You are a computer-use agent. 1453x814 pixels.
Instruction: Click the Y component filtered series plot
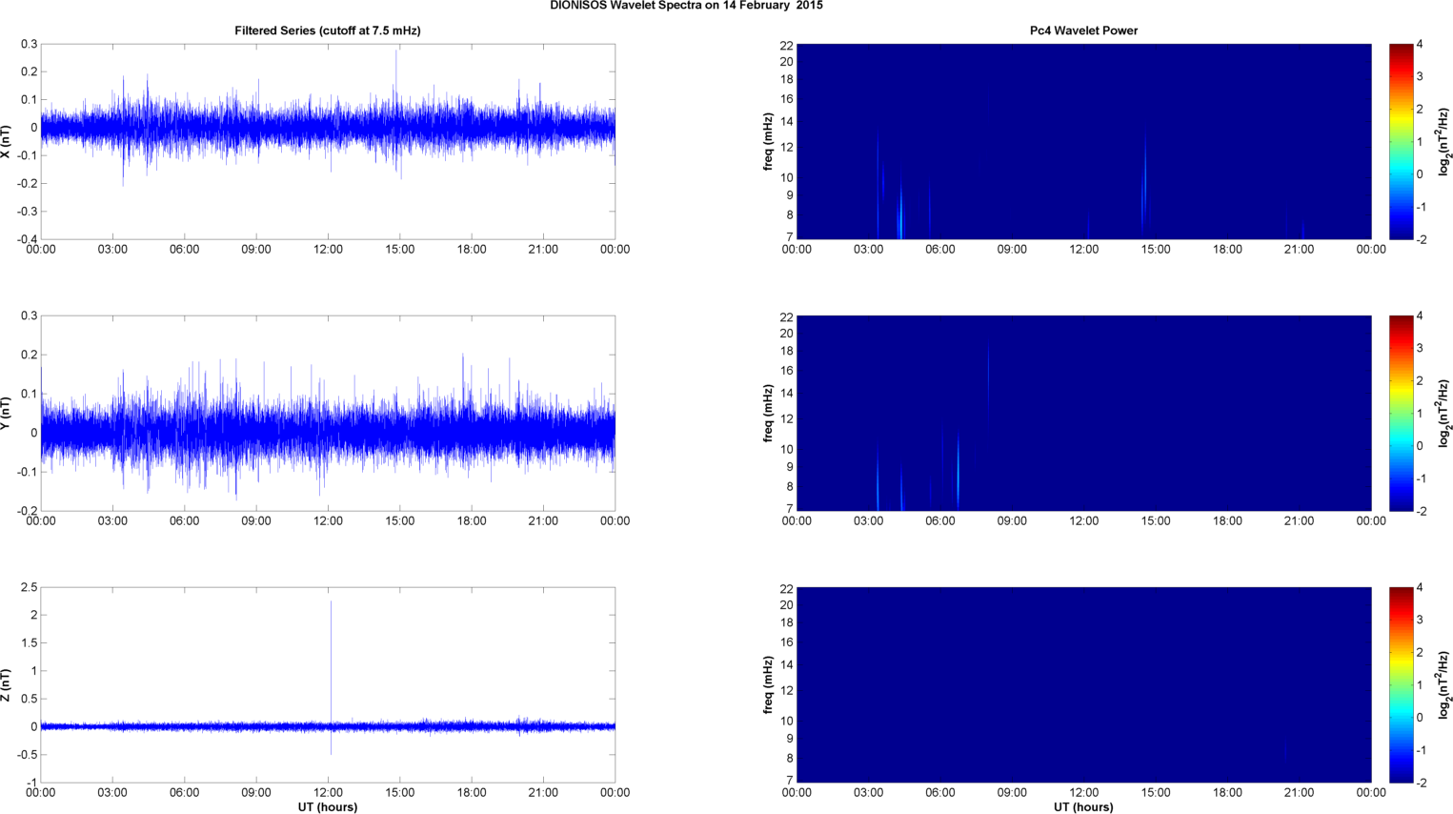[328, 413]
